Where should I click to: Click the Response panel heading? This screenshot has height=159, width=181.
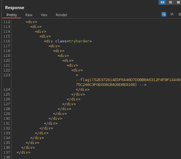click(x=15, y=8)
